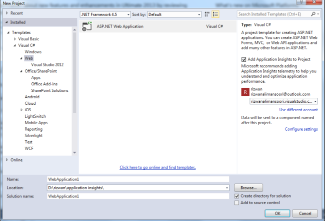Screen dimensions: 325x221
Task: Expand the Online section
Action: tap(7, 160)
